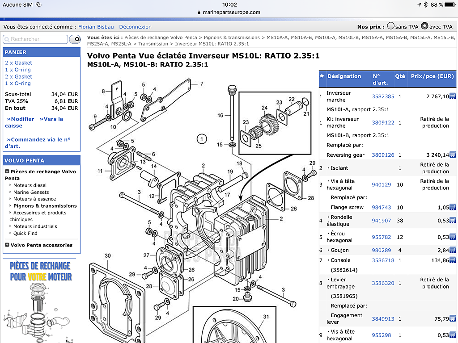Open part number 955298 link
The height and width of the screenshot is (343, 458).
click(x=381, y=335)
